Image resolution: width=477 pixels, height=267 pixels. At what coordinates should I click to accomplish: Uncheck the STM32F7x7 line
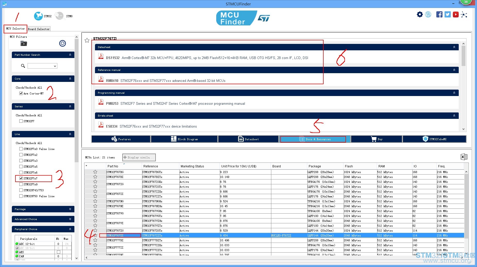21,178
